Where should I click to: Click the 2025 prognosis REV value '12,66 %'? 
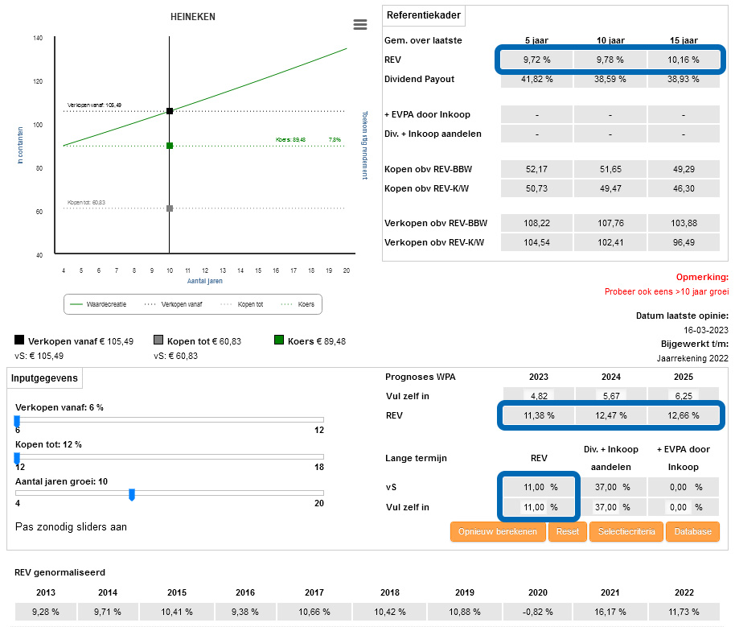coord(684,415)
